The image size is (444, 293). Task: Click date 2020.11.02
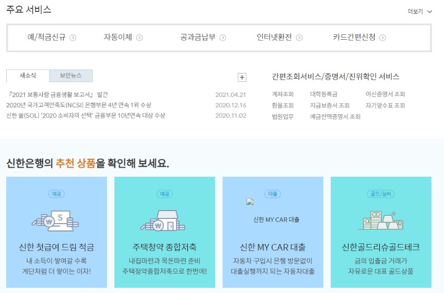[x=231, y=116]
